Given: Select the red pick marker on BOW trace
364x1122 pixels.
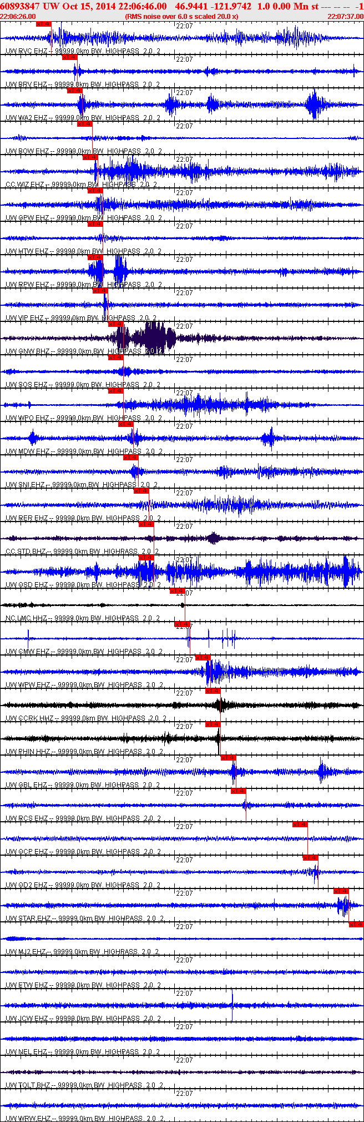Looking at the screenshot, I should (84, 124).
